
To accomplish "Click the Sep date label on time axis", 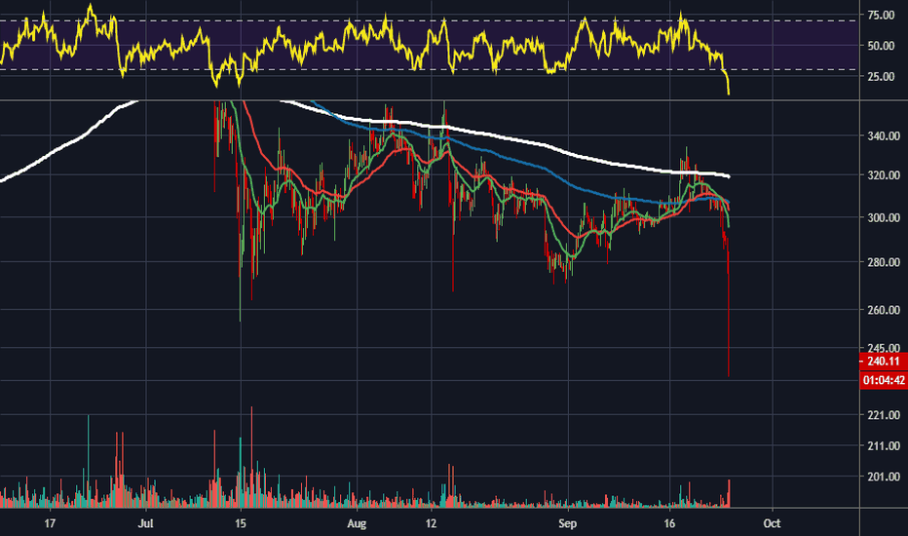I will [567, 523].
